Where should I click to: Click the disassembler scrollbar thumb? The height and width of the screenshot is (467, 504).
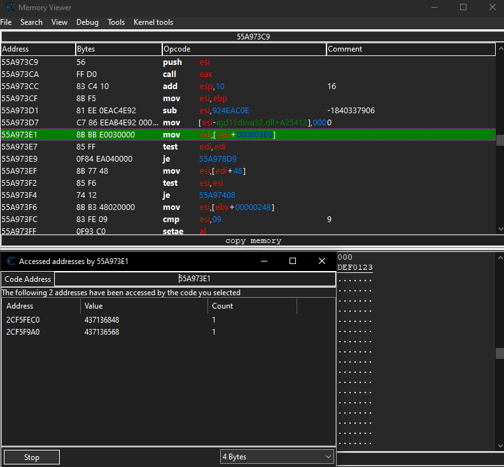[500, 140]
